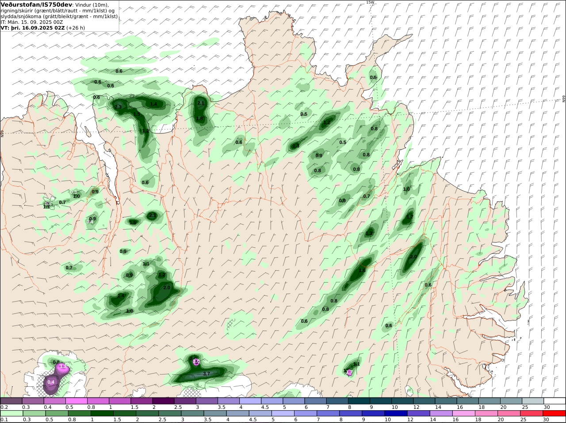Click the 'slydda/snjókoma' legend description line

[59, 16]
